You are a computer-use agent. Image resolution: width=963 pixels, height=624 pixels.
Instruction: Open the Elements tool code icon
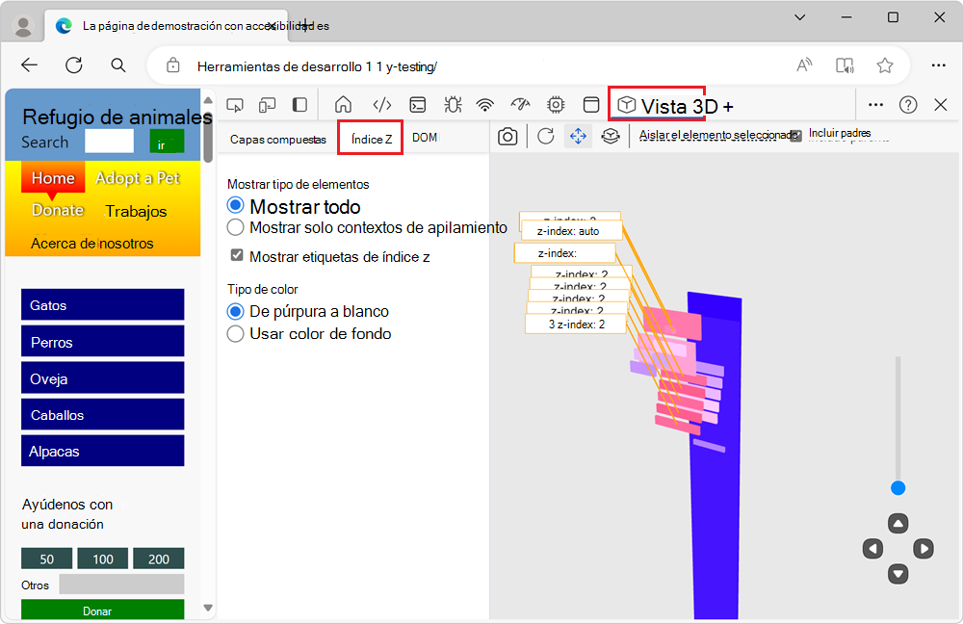381,105
